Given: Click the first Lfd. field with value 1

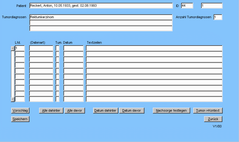Looking at the screenshot, I should click(x=20, y=48).
